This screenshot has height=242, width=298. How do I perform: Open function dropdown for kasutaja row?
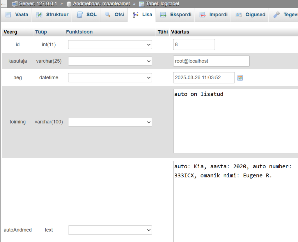click(110, 61)
